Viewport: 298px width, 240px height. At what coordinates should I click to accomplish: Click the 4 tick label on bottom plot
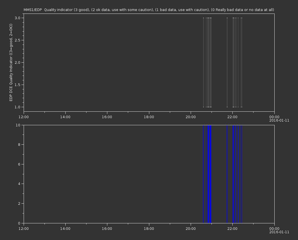coord(19,184)
